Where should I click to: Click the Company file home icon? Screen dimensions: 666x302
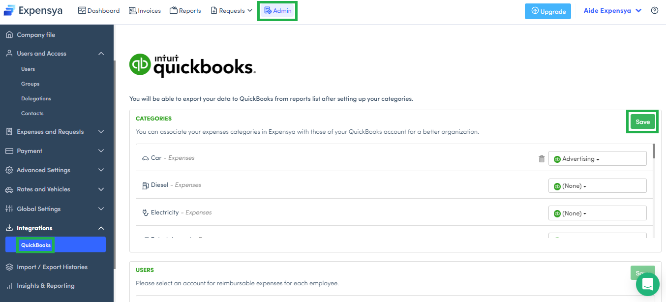coord(9,35)
